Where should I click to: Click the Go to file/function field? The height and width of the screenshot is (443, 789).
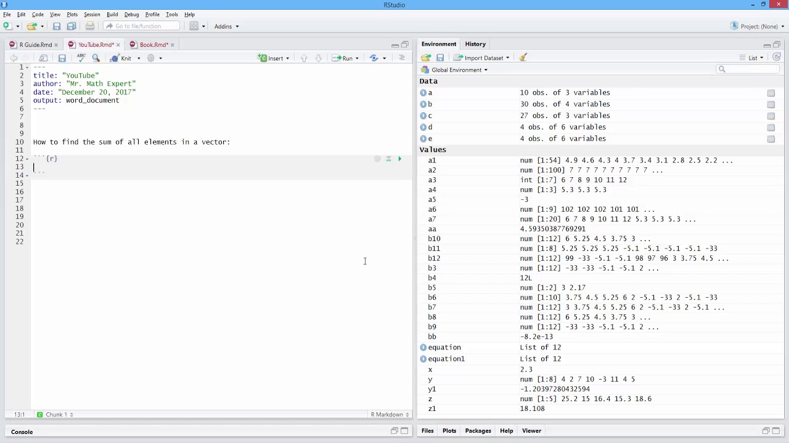coord(142,26)
